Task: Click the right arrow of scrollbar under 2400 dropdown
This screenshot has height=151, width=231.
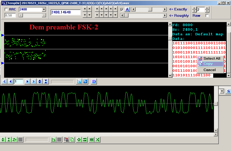Action: point(44,15)
